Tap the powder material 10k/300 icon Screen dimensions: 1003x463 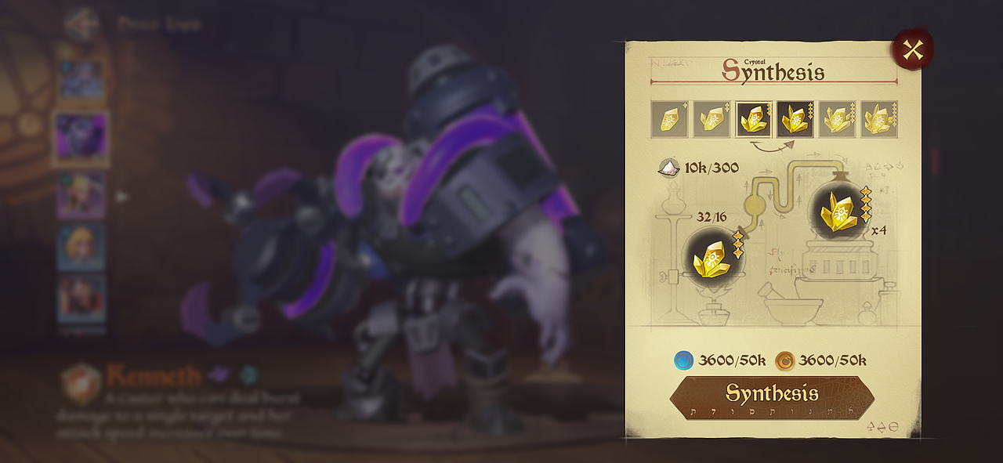pyautogui.click(x=669, y=167)
